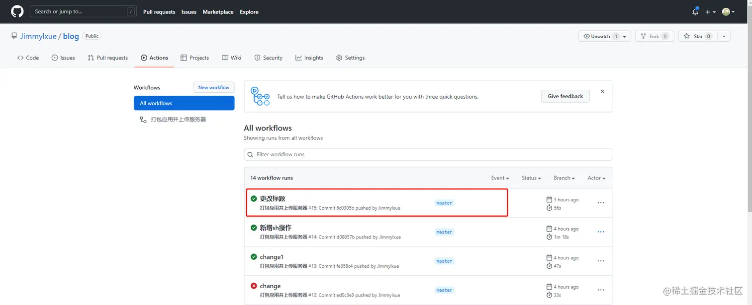Click the 47s duration on change1 run

558,266
